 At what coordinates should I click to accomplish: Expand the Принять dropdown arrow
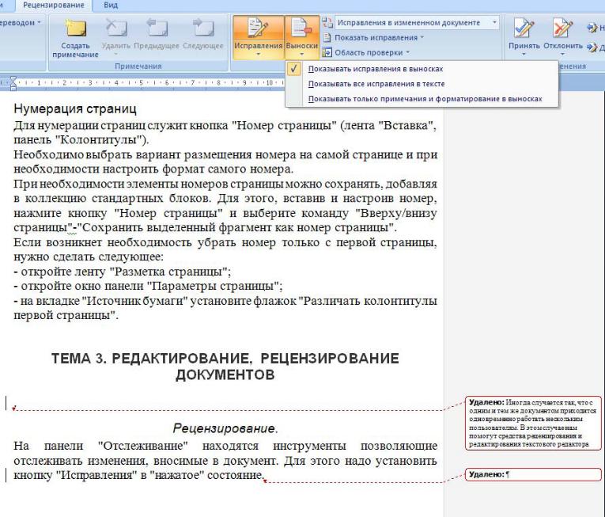pos(524,55)
